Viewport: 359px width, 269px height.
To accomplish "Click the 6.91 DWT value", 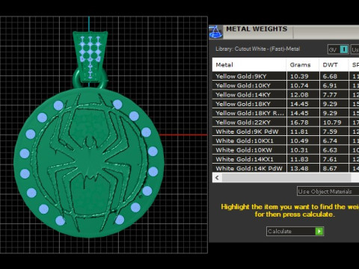I will click(330, 86).
